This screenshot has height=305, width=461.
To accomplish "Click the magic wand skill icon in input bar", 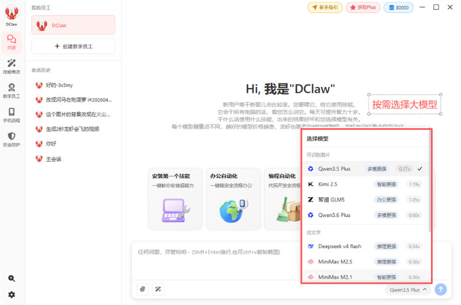I will [x=158, y=289].
